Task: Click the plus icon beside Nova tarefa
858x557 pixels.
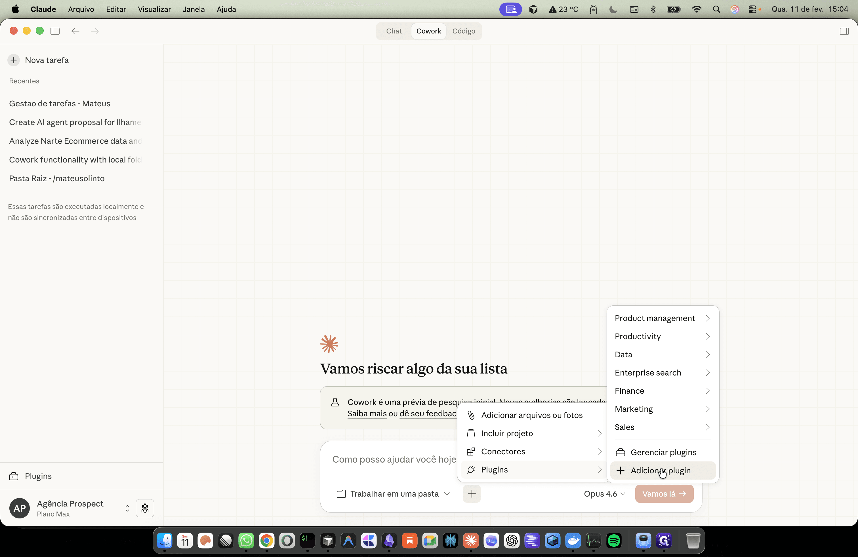Action: pos(14,60)
